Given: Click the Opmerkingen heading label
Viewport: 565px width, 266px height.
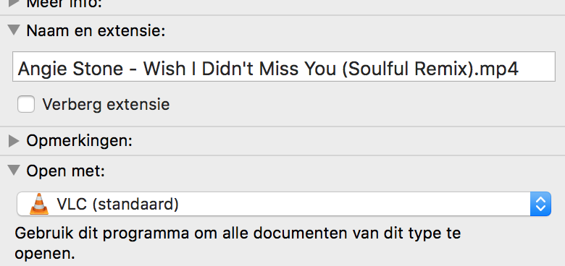Looking at the screenshot, I should (x=79, y=141).
